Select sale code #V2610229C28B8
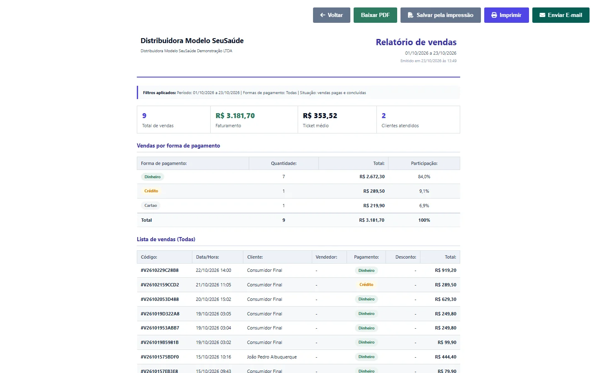Screen dimensions: 597x373 click(160, 270)
